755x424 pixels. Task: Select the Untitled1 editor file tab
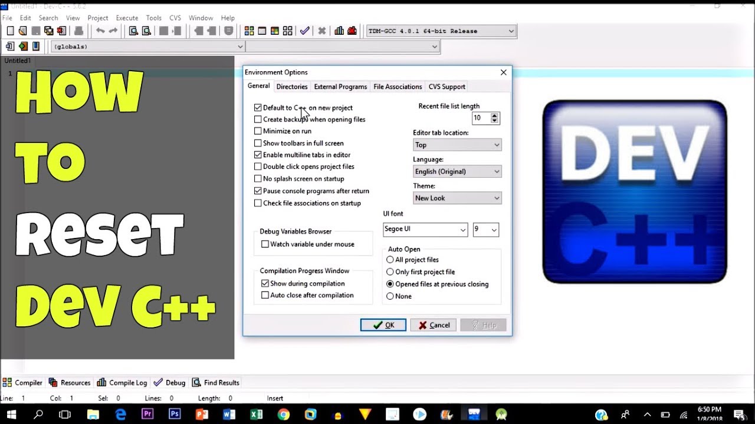[18, 61]
